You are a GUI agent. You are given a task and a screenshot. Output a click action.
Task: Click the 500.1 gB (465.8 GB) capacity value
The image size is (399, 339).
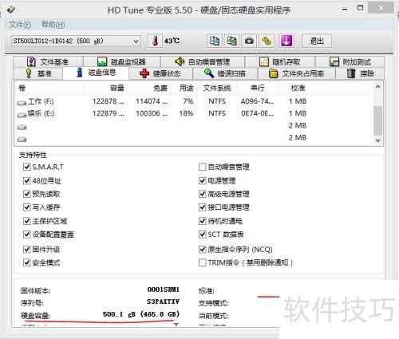click(x=141, y=314)
